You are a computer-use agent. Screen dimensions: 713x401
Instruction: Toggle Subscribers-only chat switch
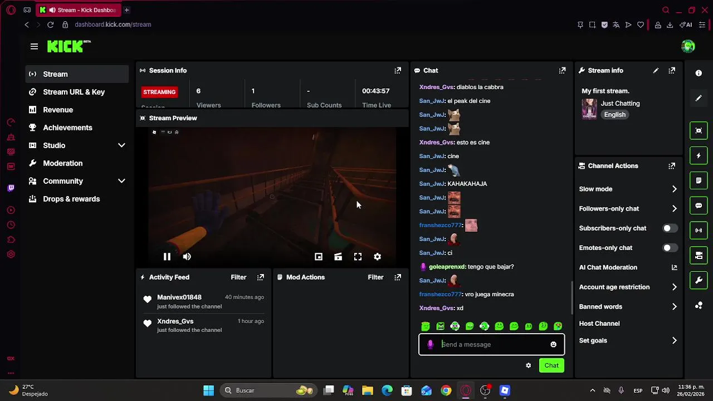coord(670,228)
